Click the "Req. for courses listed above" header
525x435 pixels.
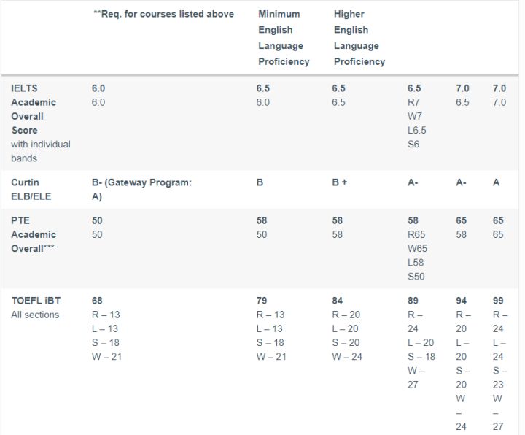(x=163, y=14)
